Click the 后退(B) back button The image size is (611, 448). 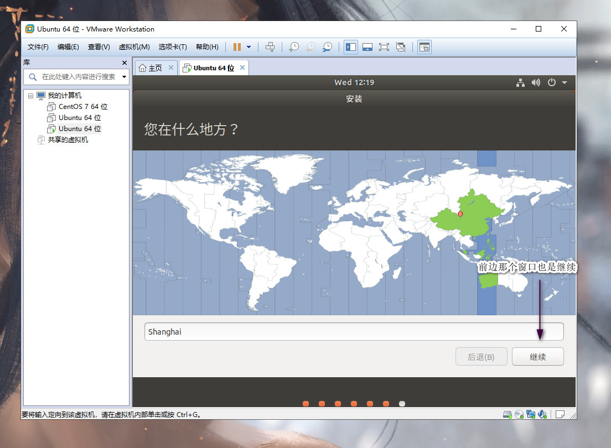coord(481,357)
